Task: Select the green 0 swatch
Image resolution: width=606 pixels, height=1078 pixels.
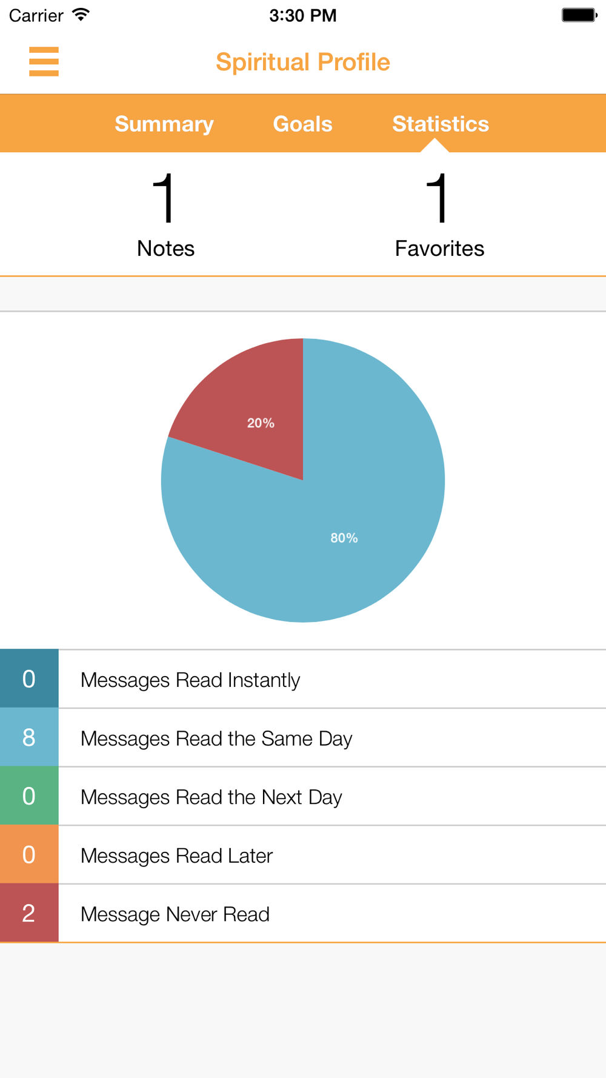Action: (x=29, y=796)
